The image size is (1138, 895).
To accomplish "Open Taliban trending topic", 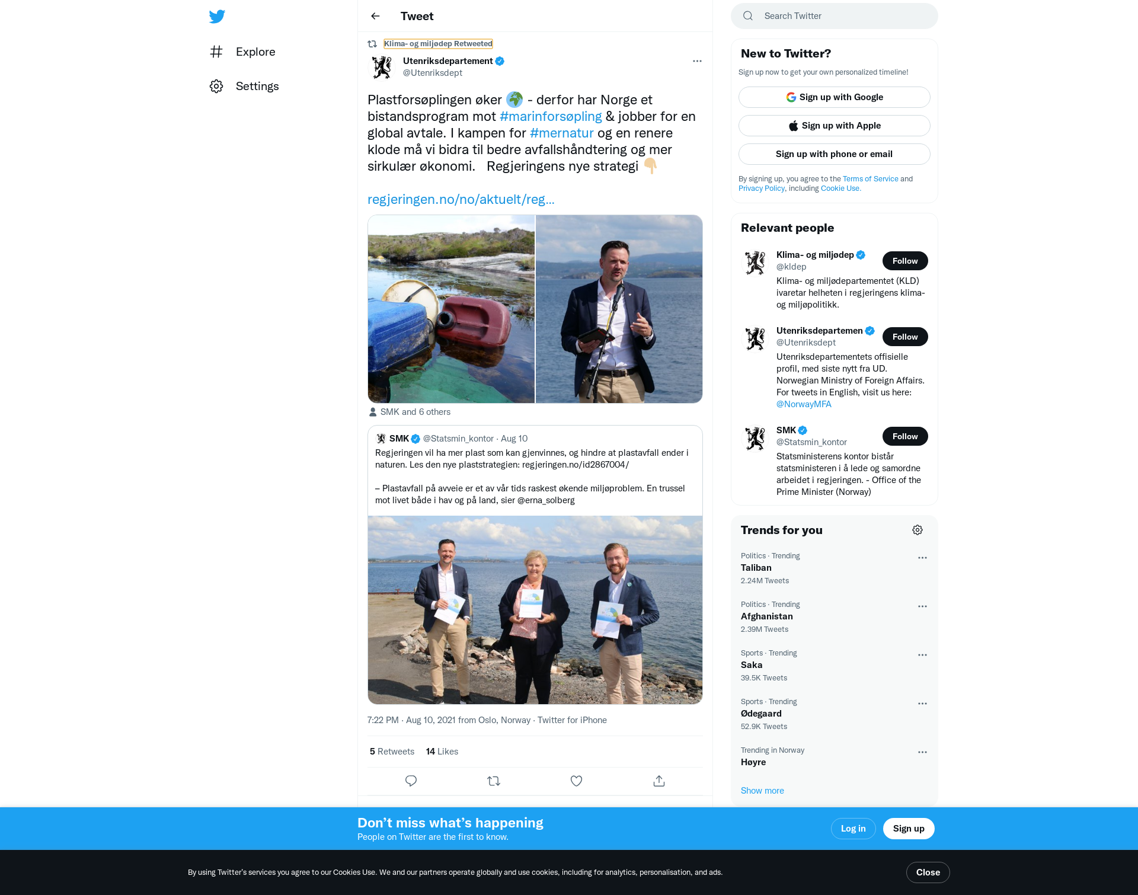I will coord(756,568).
